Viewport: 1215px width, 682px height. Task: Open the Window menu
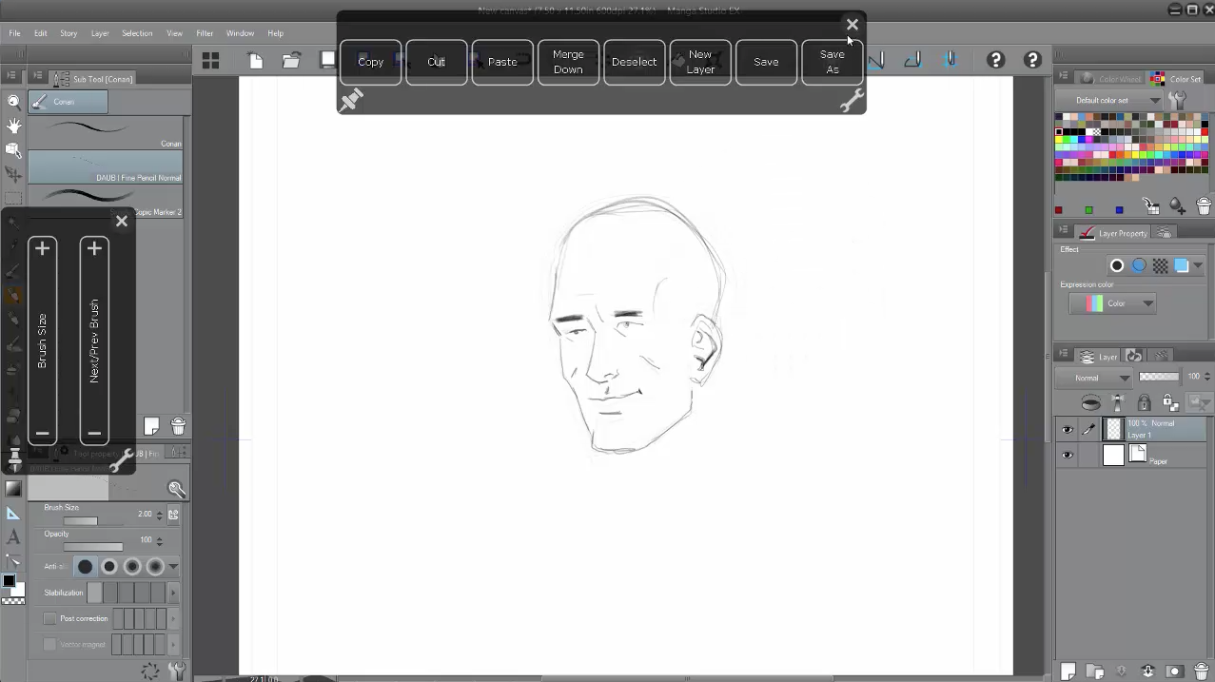point(240,33)
